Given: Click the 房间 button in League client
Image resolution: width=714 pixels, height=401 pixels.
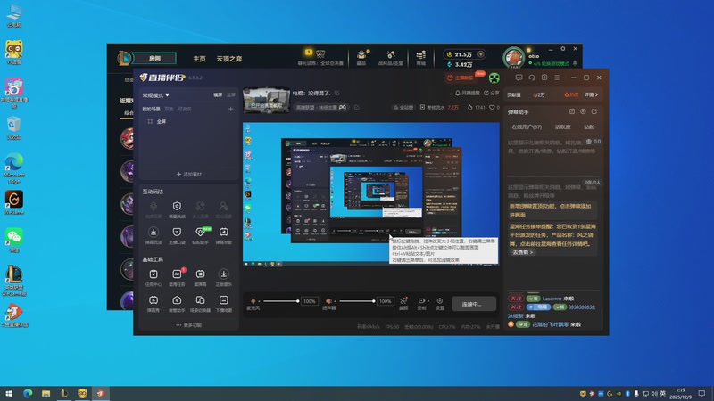Looking at the screenshot, I should coord(154,59).
